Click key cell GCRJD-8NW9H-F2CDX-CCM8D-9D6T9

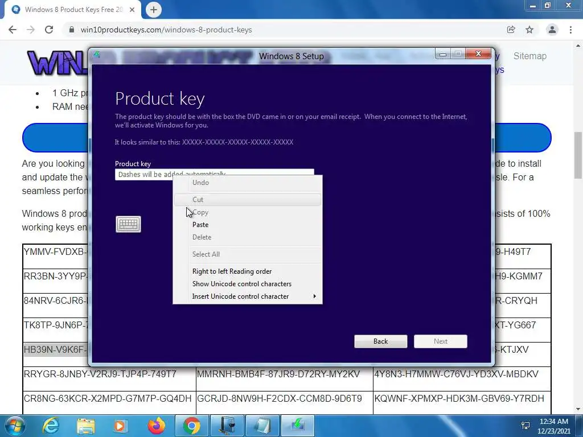(x=285, y=403)
